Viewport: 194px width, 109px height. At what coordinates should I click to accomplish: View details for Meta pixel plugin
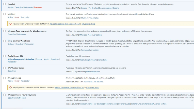(x=94, y=50)
